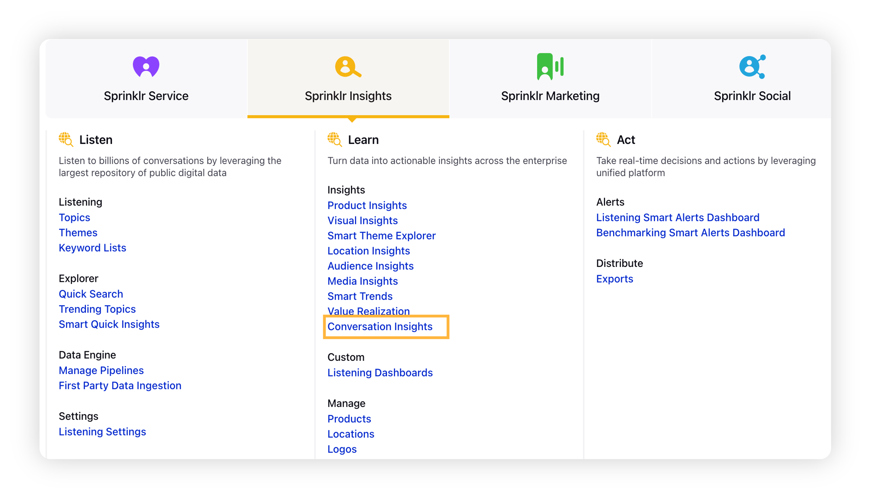Open Benchmarking Smart Alerts Dashboard
870x498 pixels.
690,233
